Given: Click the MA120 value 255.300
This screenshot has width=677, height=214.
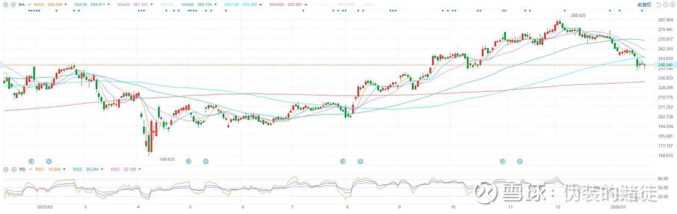Looking at the screenshot, I should tap(250, 4).
